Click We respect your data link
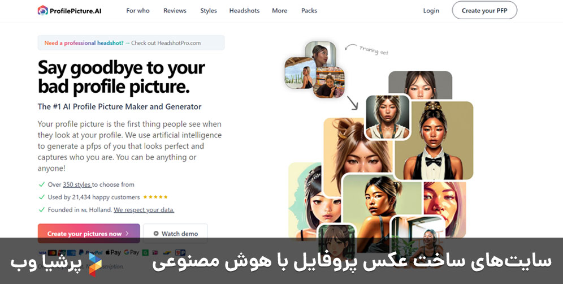Screen dimensions: 563x284 click(x=144, y=209)
